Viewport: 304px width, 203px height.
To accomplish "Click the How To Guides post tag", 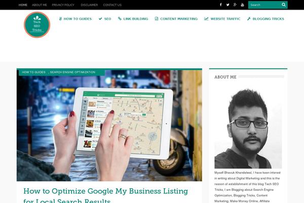I will pos(33,72).
